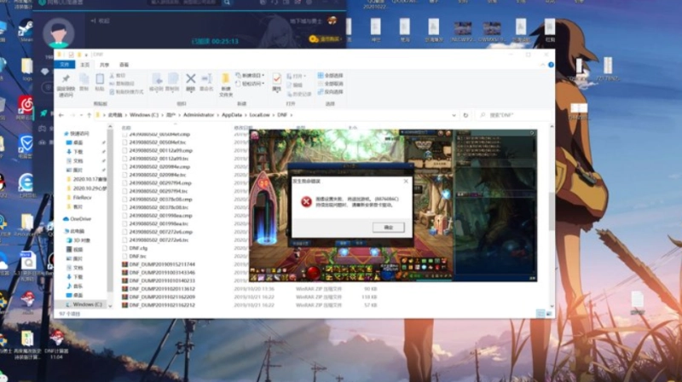Screen dimensions: 682x382
Task: Click the Up one level arrow
Action: point(90,115)
